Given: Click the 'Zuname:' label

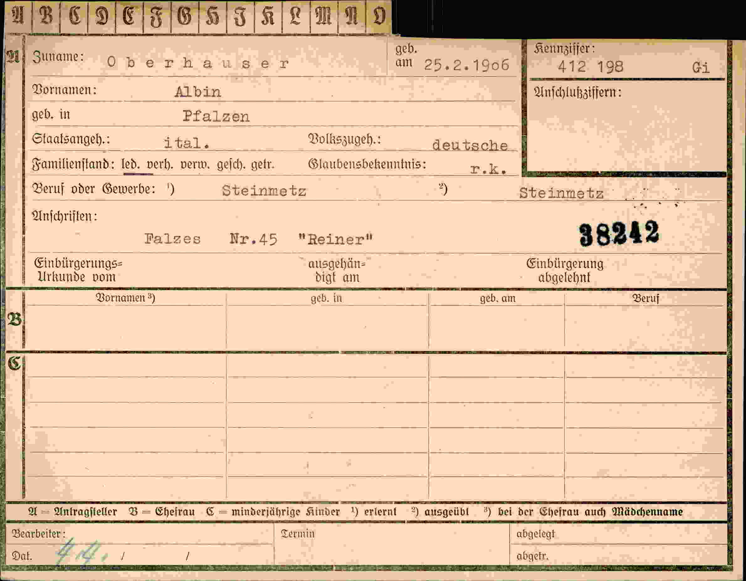Looking at the screenshot, I should [x=58, y=56].
